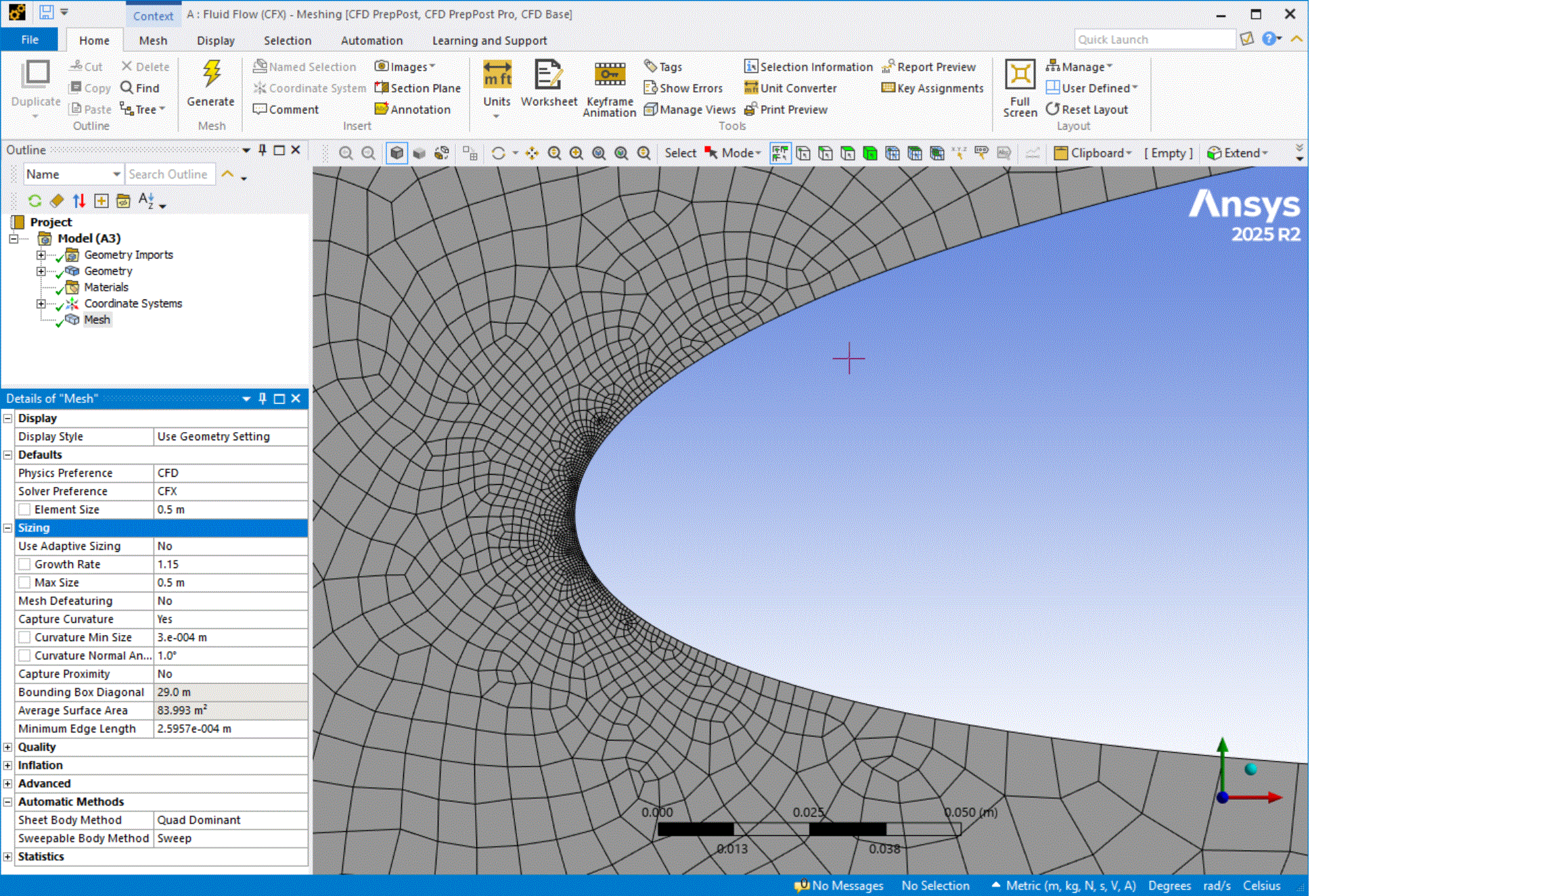Image resolution: width=1559 pixels, height=896 pixels.
Task: Pin the Outline panel
Action: click(x=263, y=150)
